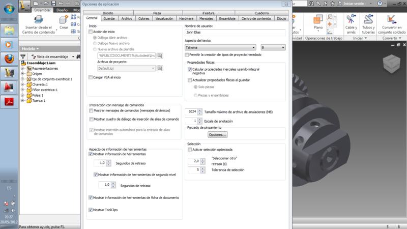Switch to the Dibujo tab
Image resolution: width=407 pixels, height=229 pixels.
tap(281, 18)
